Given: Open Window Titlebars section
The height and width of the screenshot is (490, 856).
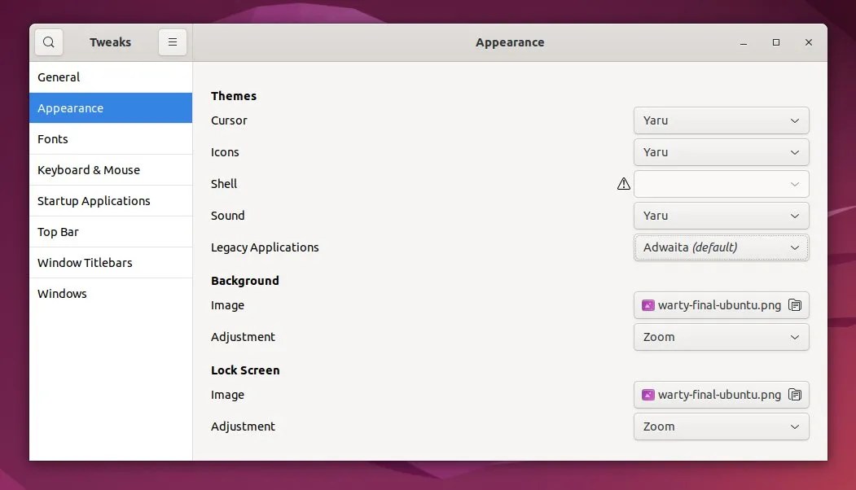Looking at the screenshot, I should (111, 262).
